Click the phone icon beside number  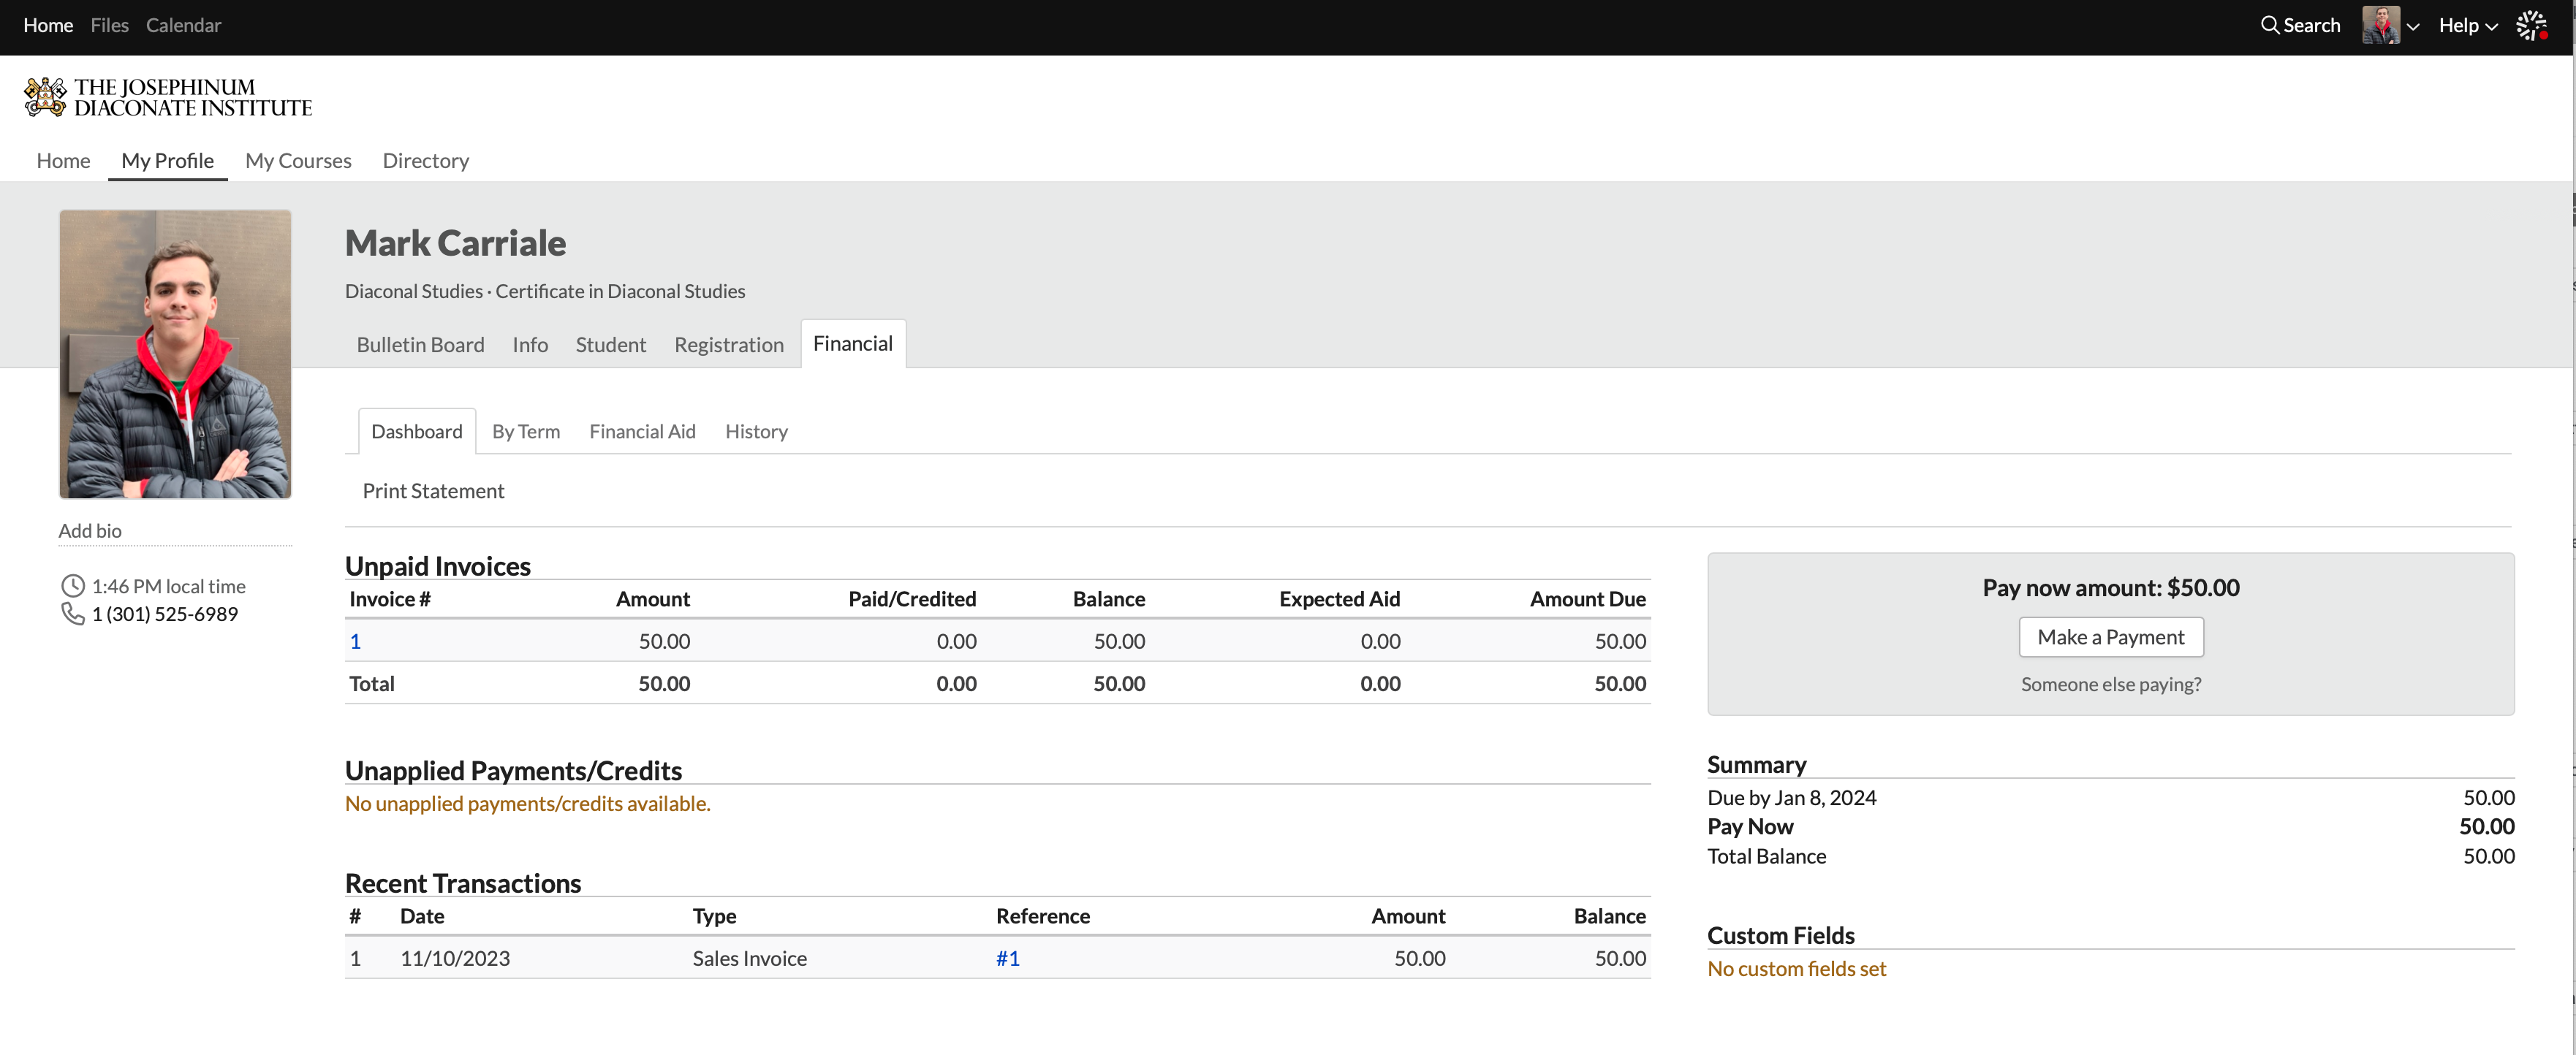coord(73,614)
